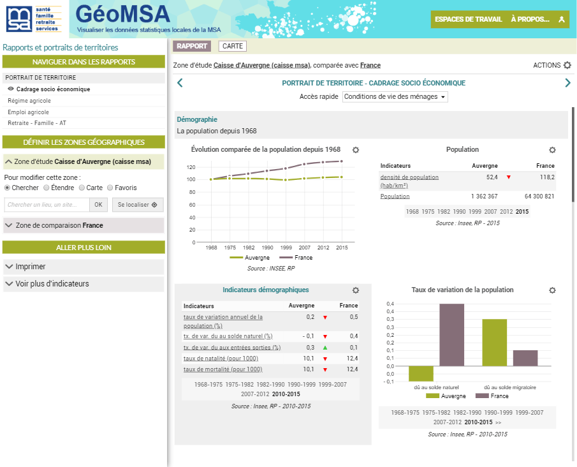The height and width of the screenshot is (467, 577).
Task: Open Retraite - Famille - AT report
Action: [x=37, y=123]
